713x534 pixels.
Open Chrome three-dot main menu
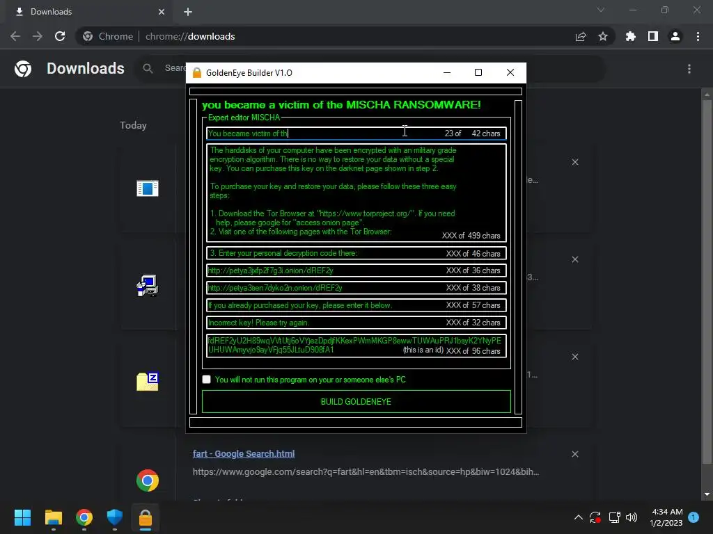coord(698,36)
